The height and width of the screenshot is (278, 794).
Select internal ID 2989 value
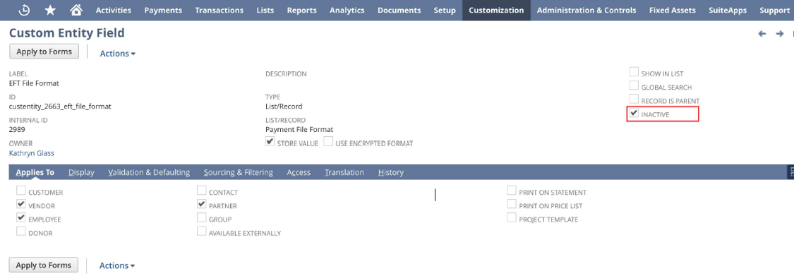point(17,130)
